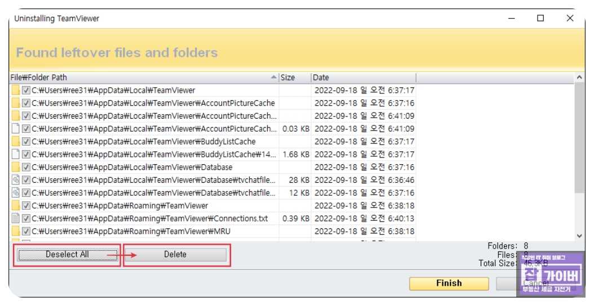Click file icon of the 0.03 KB row
This screenshot has width=594, height=306.
click(x=16, y=129)
